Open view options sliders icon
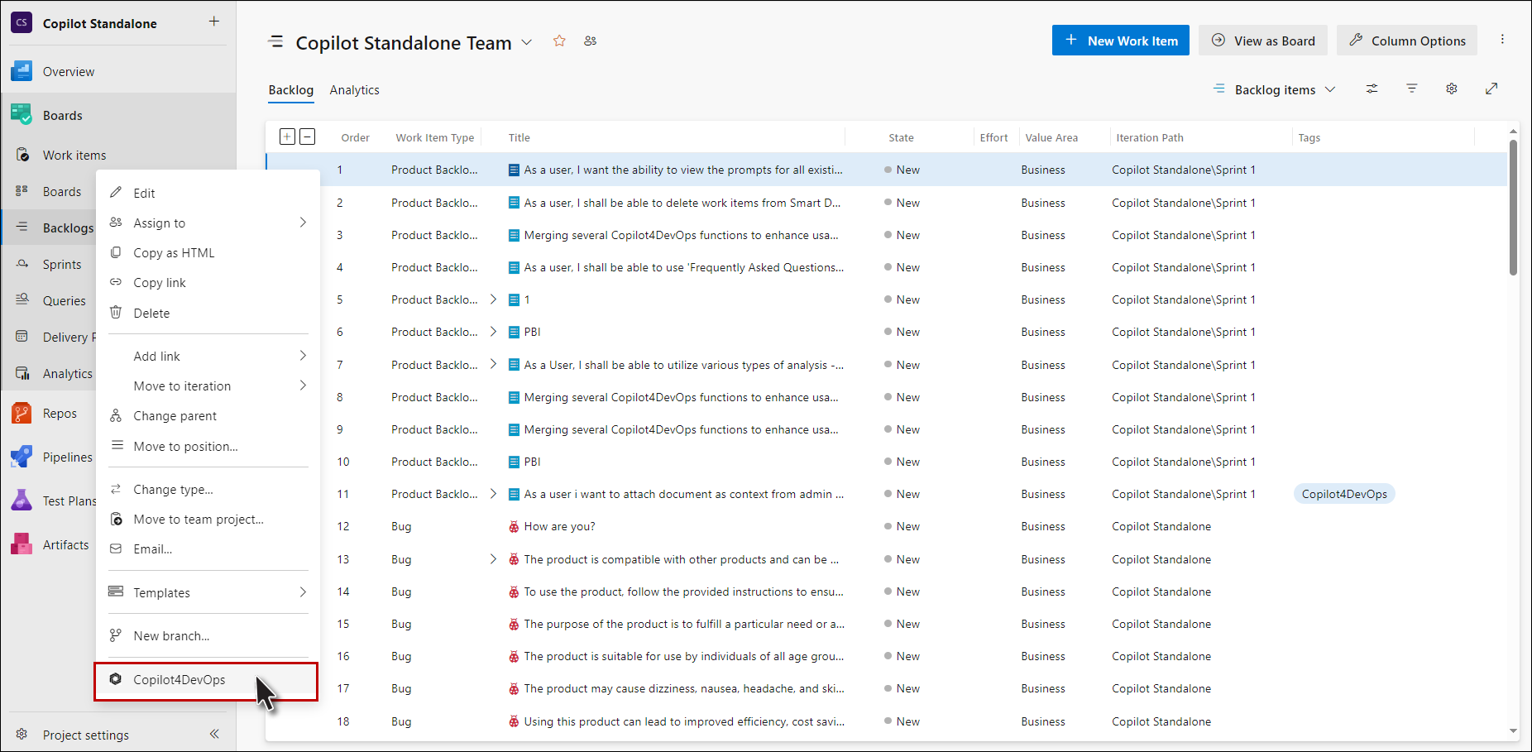 tap(1372, 89)
